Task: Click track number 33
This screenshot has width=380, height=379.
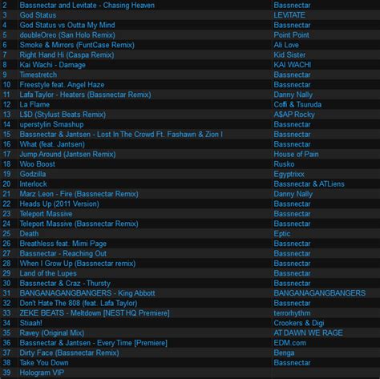Action: (6, 313)
